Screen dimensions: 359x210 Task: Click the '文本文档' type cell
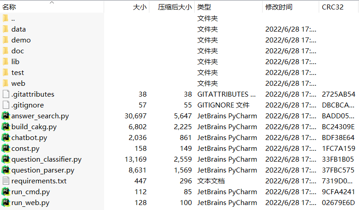[x=211, y=181]
